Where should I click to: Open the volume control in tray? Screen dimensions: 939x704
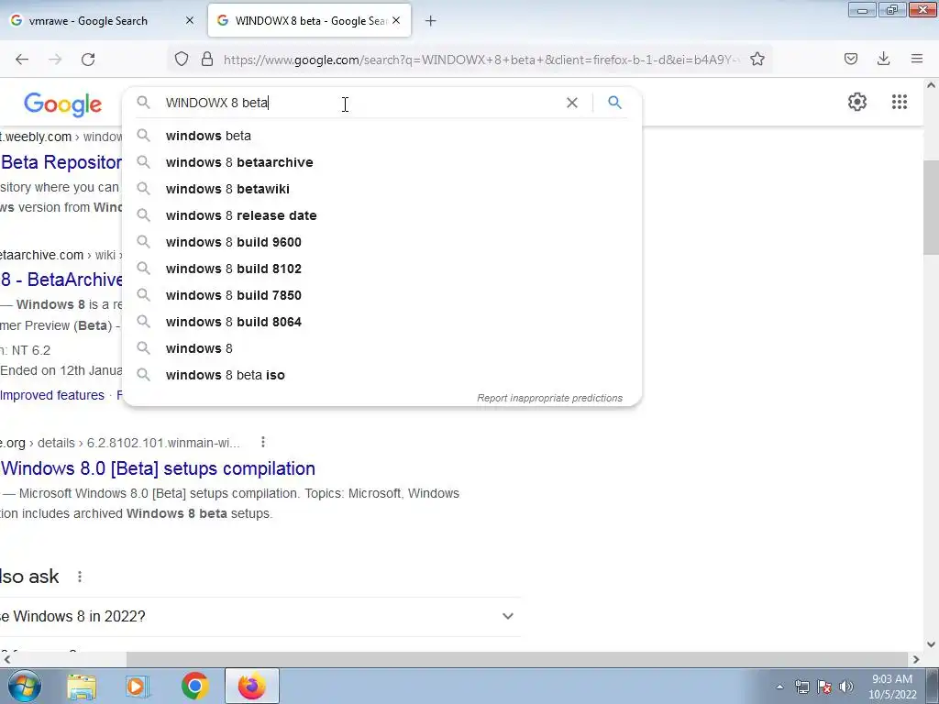[846, 687]
